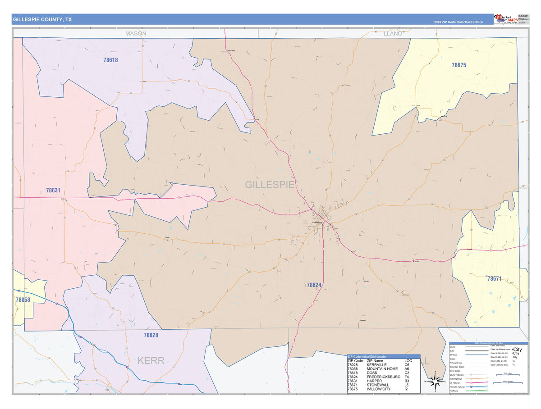Click the 'County' entry in the legend

(453, 347)
